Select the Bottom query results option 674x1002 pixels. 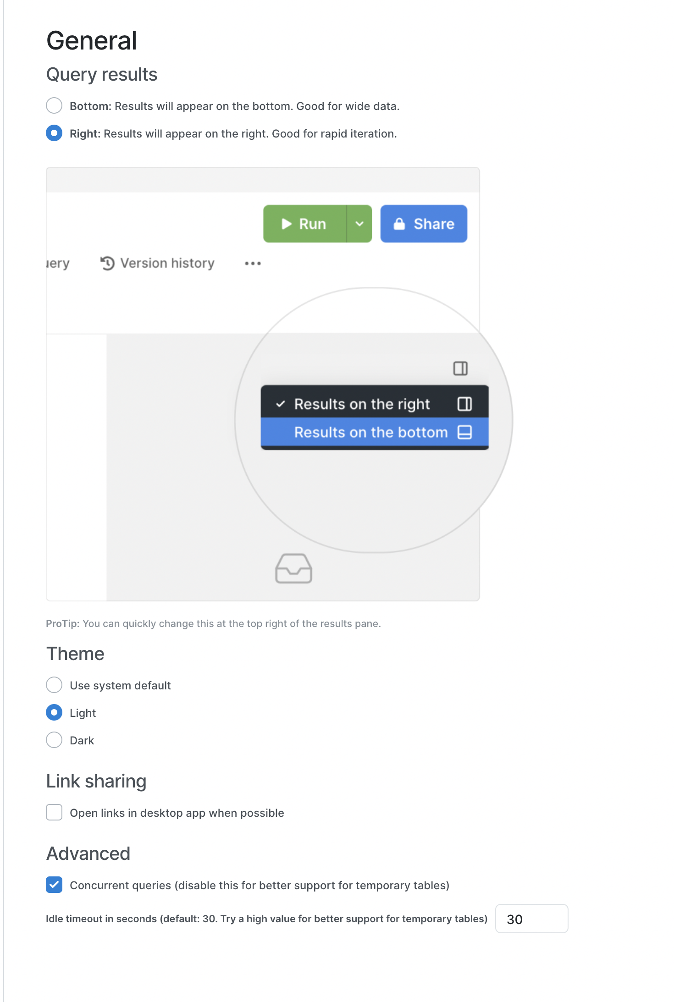coord(54,105)
